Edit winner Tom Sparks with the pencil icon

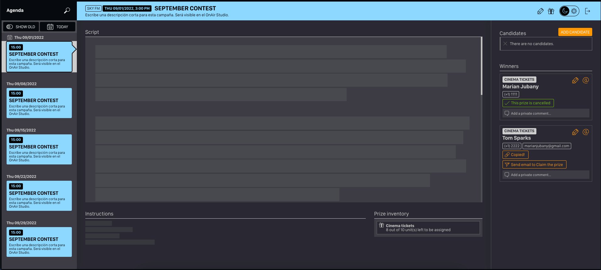pos(575,132)
